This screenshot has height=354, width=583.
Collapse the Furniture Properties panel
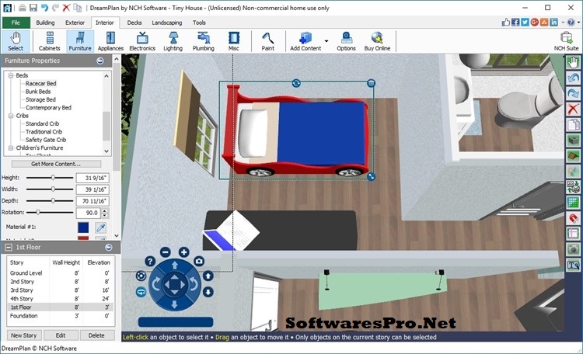point(99,61)
